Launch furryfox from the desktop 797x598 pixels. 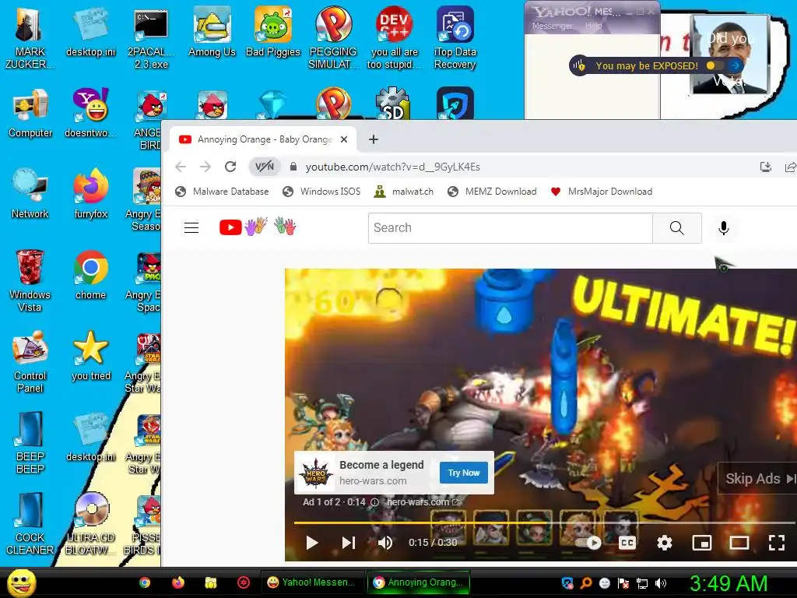click(90, 194)
